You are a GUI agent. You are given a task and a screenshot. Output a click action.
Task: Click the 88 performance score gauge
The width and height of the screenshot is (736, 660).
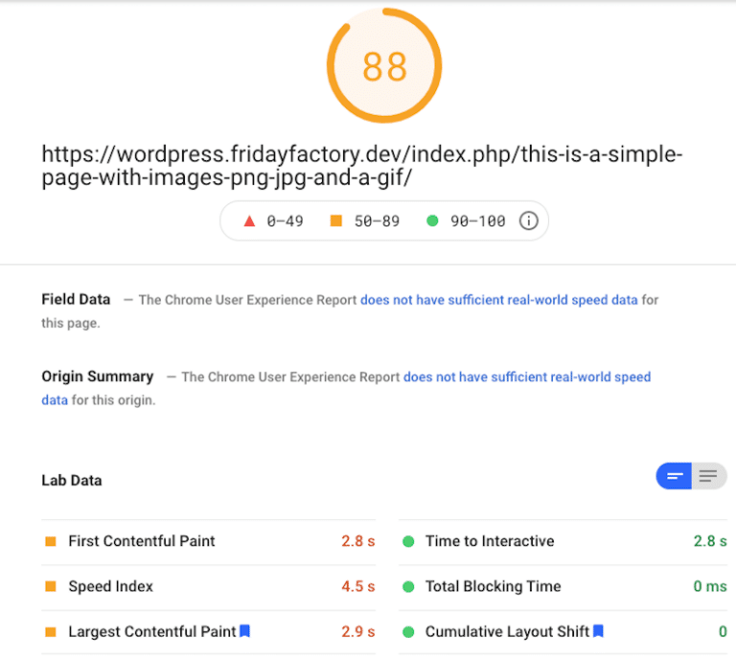point(384,66)
